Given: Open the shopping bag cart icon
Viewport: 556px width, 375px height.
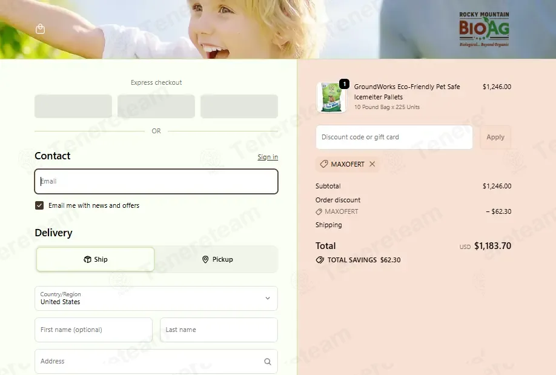Looking at the screenshot, I should [41, 28].
